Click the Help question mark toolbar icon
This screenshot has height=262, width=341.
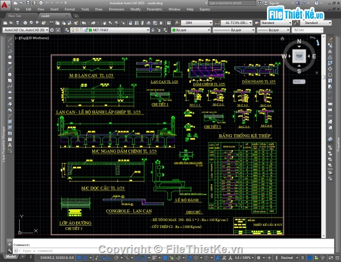(169, 22)
